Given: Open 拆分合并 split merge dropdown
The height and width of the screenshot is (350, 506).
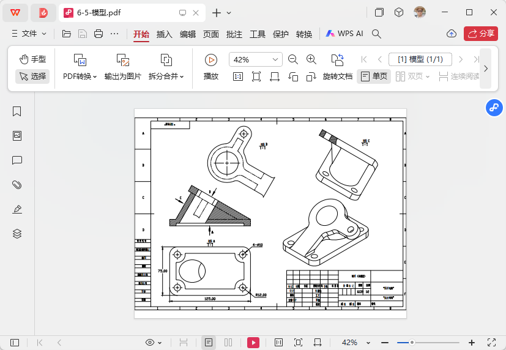Looking at the screenshot, I should click(166, 67).
